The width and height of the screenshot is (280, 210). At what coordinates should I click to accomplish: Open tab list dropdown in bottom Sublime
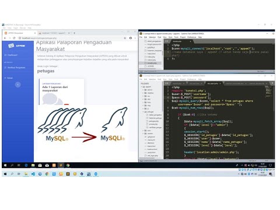[272, 83]
